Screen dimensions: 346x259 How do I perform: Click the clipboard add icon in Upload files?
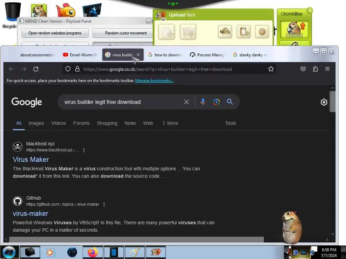244,31
